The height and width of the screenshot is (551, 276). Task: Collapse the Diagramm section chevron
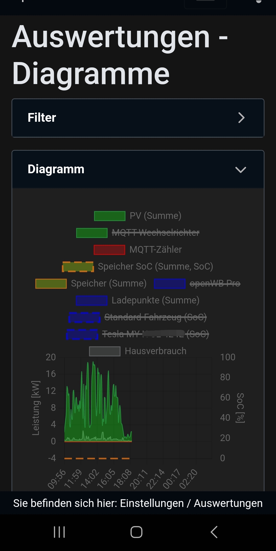[x=240, y=170]
